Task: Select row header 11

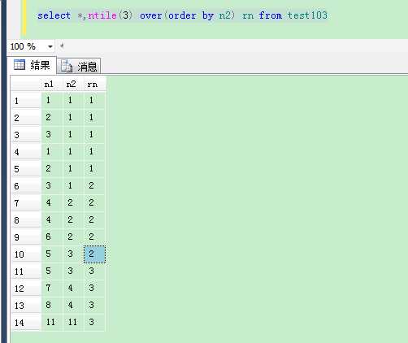Action: pyautogui.click(x=26, y=271)
